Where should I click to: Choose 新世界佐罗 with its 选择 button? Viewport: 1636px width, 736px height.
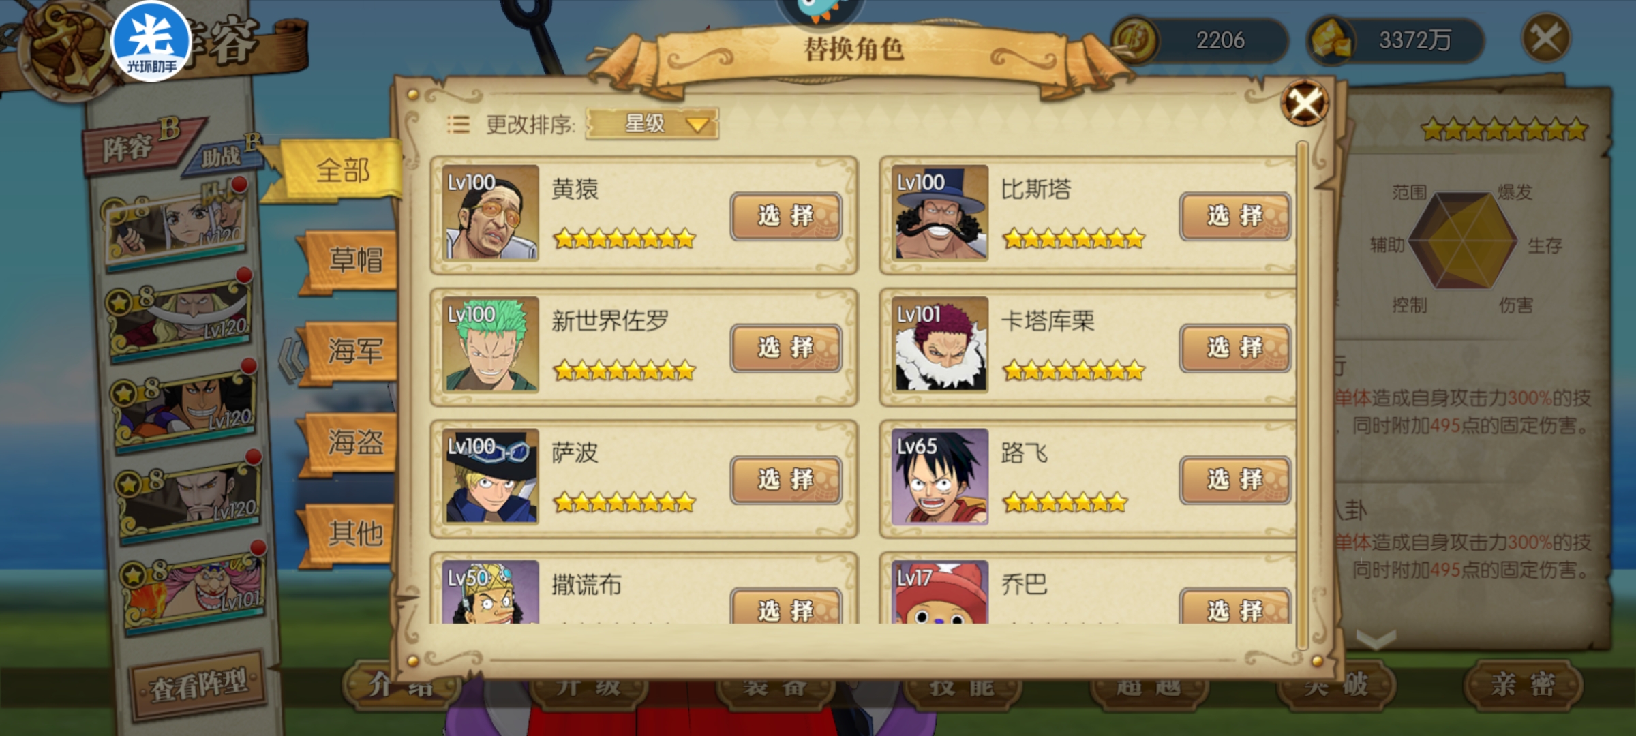coord(786,348)
